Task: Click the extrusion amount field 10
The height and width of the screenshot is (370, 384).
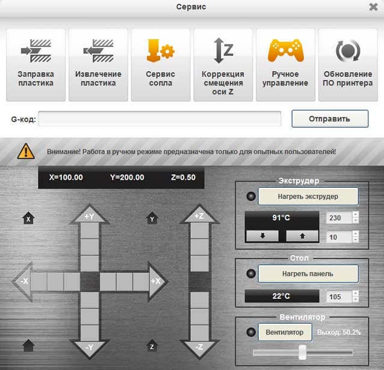Action: [339, 237]
